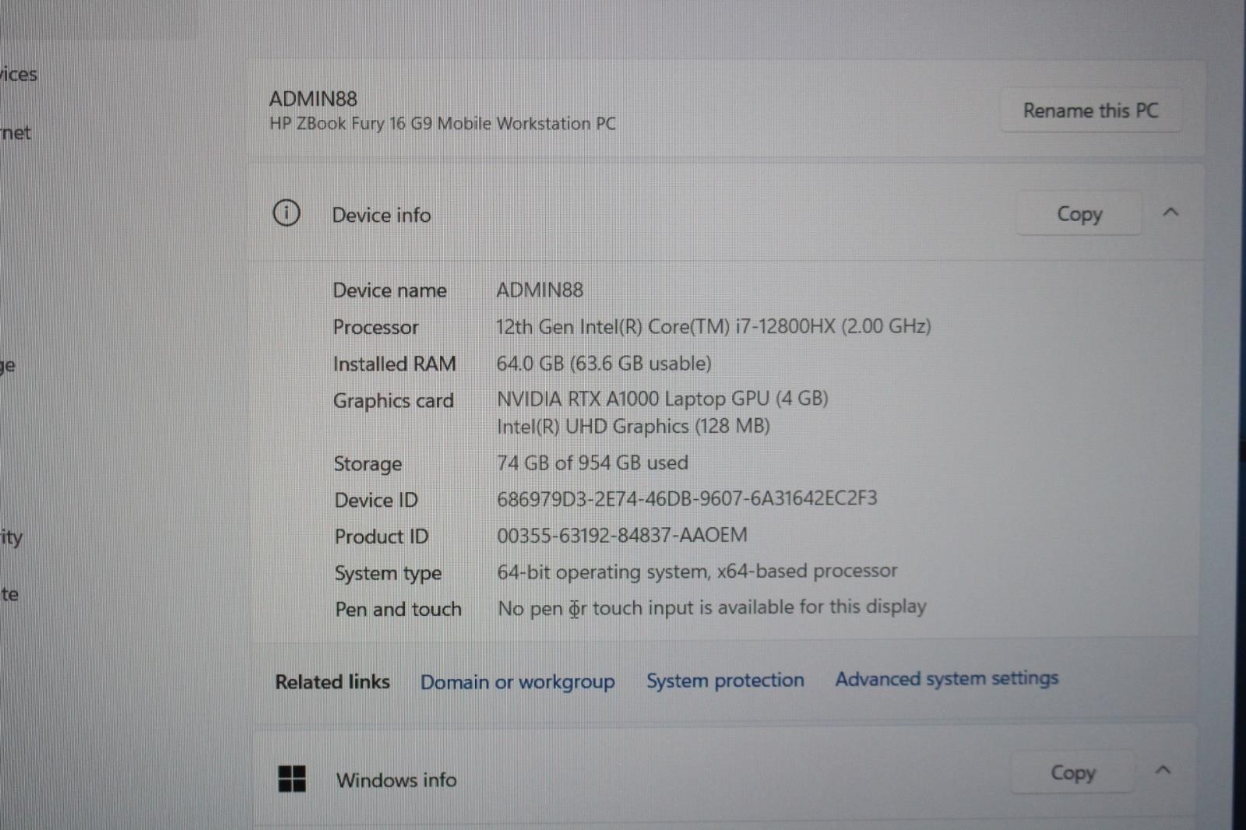The image size is (1246, 830).
Task: Click the NVIDIA RTX A1000 Laptop GPU text
Action: coord(662,399)
